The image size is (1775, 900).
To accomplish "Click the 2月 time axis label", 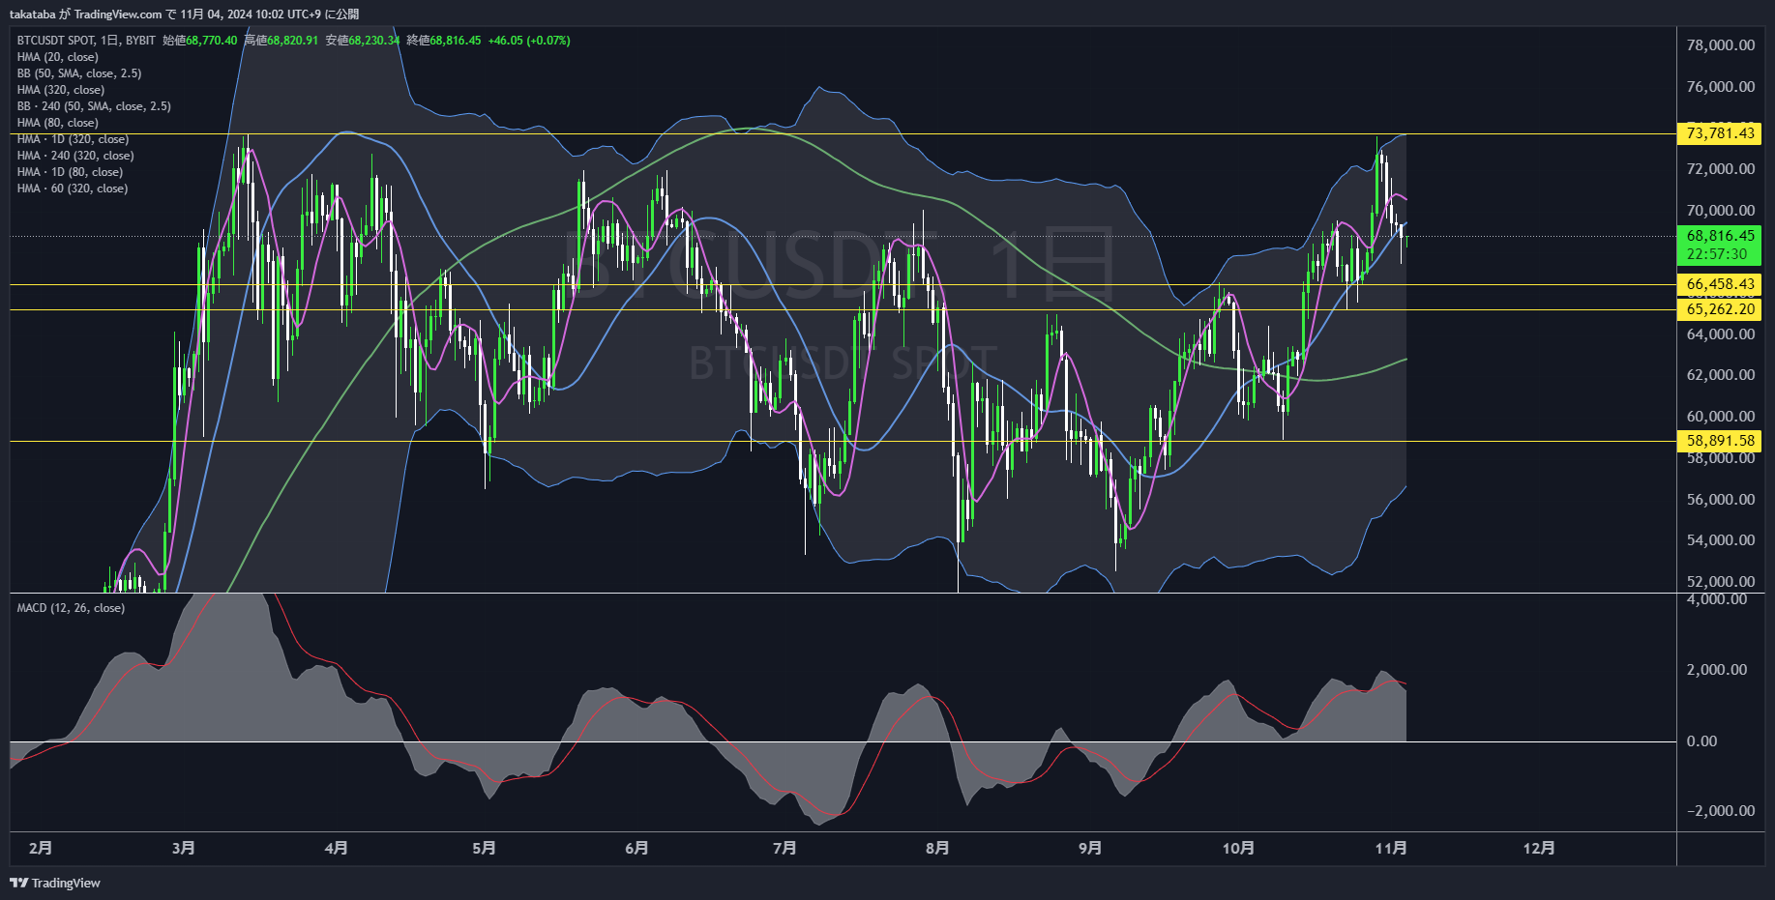I will click(41, 848).
